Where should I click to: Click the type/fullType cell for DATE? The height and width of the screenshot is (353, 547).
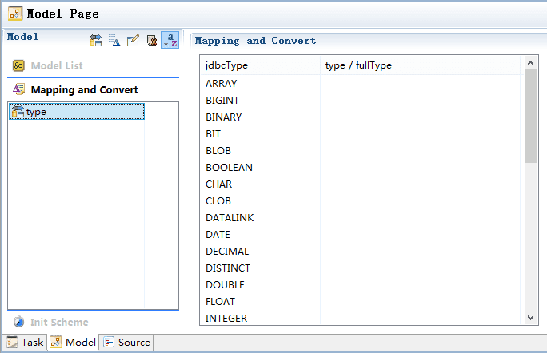421,235
